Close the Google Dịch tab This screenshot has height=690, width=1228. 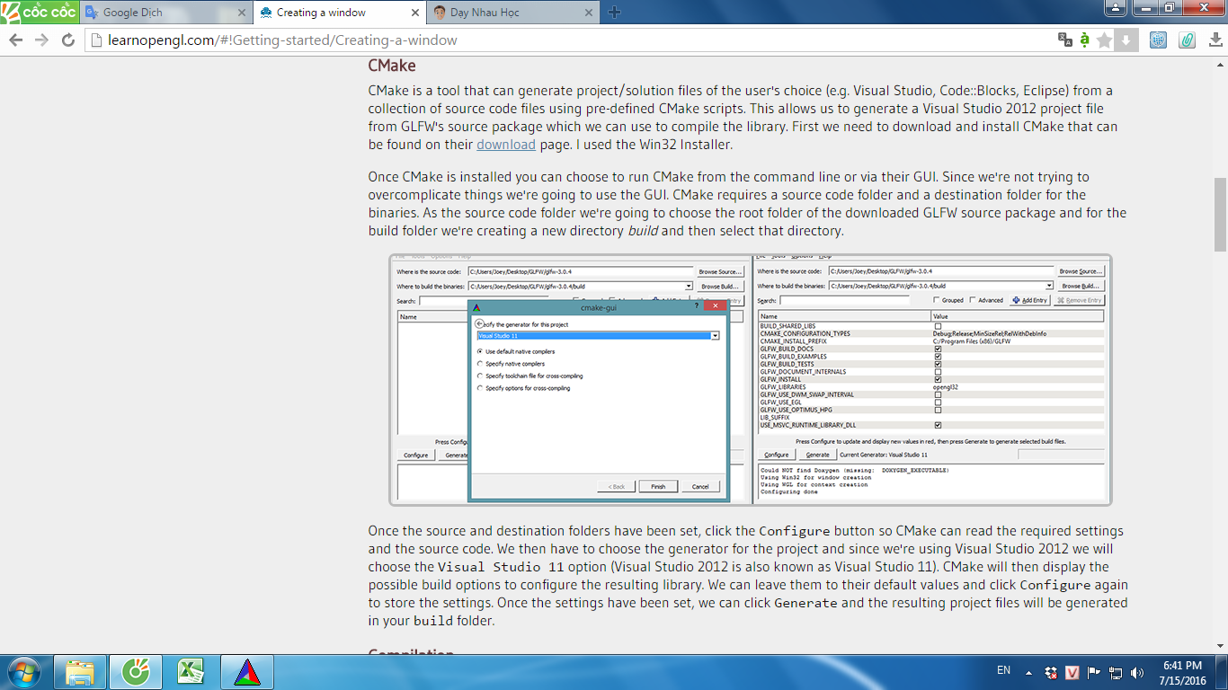[x=241, y=13]
